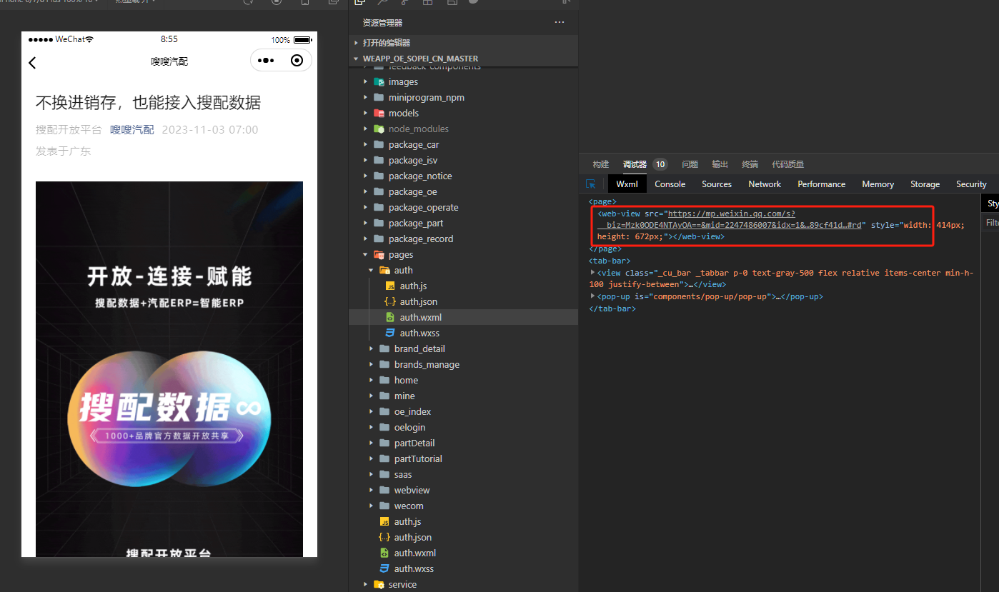Open the mini program capsule menu dots
The height and width of the screenshot is (592, 999).
pos(266,61)
